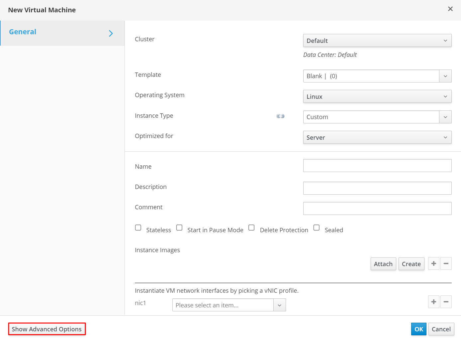This screenshot has height=338, width=461.
Task: Click into the Name input field
Action: (377, 166)
